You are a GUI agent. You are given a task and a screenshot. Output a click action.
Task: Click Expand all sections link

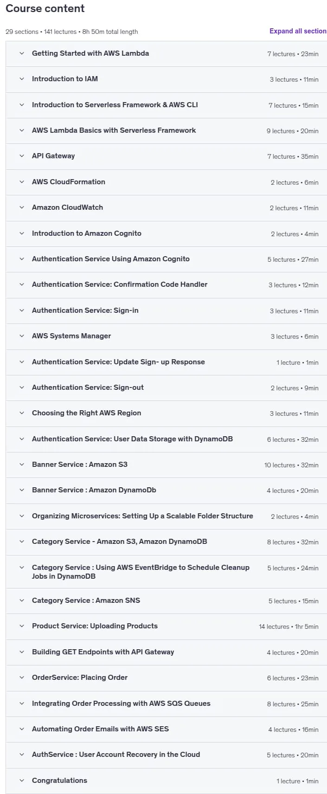click(x=298, y=31)
